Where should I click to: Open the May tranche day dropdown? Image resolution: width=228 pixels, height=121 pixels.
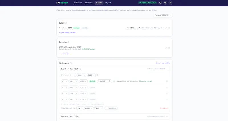[65, 81]
